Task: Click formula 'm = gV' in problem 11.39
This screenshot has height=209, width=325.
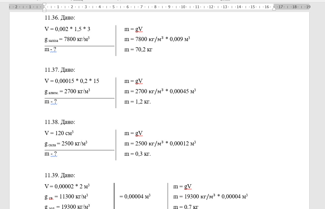Action: (182, 187)
